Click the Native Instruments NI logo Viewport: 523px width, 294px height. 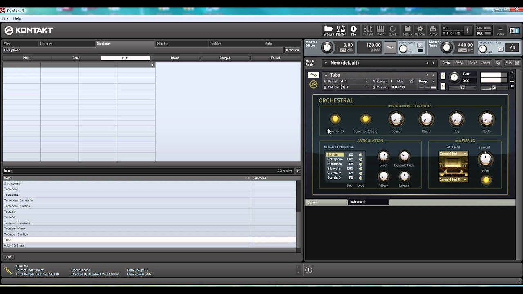pyautogui.click(x=514, y=31)
